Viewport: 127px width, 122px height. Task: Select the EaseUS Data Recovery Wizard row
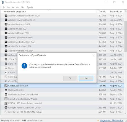62,99
